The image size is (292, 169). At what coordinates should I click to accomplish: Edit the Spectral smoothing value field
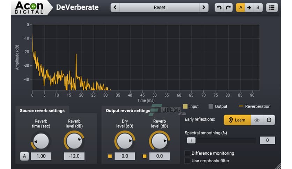pyautogui.click(x=267, y=140)
